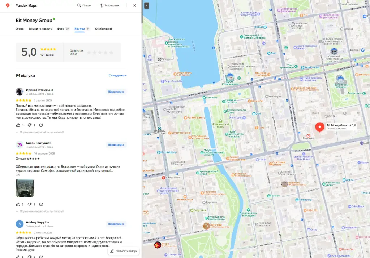370x258 pixels.
Task: Select the Автограф photo marker
Action: pyautogui.click(x=206, y=226)
